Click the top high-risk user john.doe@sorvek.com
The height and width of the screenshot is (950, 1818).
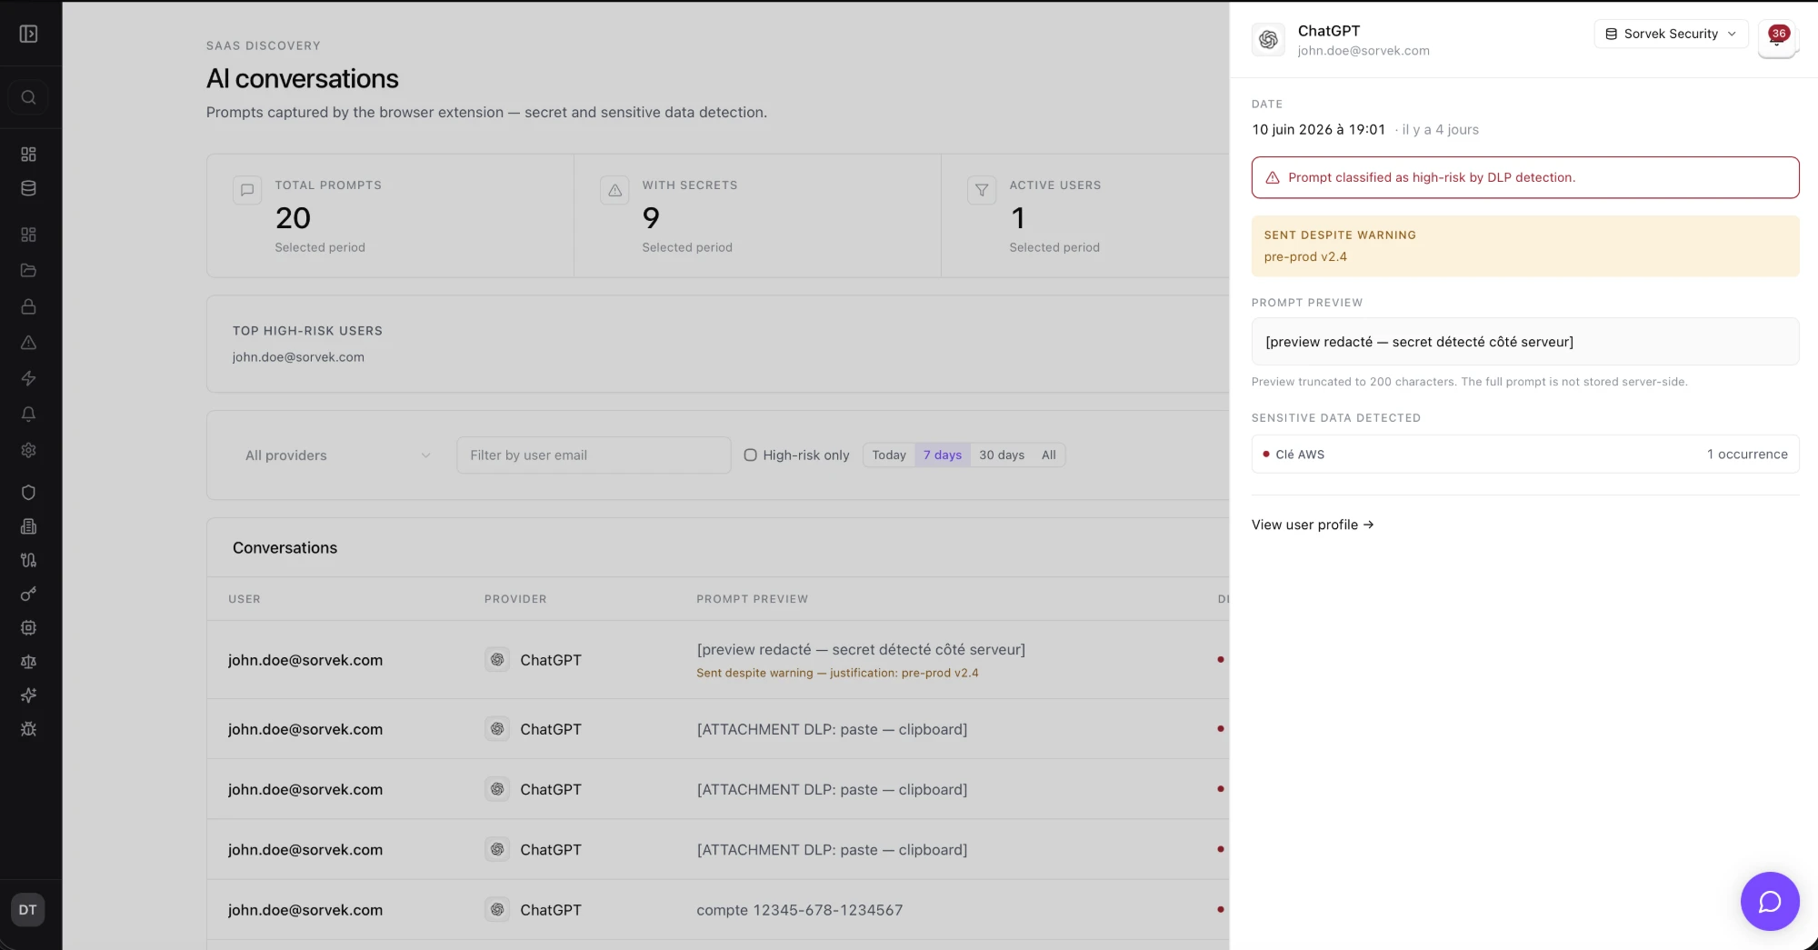pyautogui.click(x=298, y=357)
